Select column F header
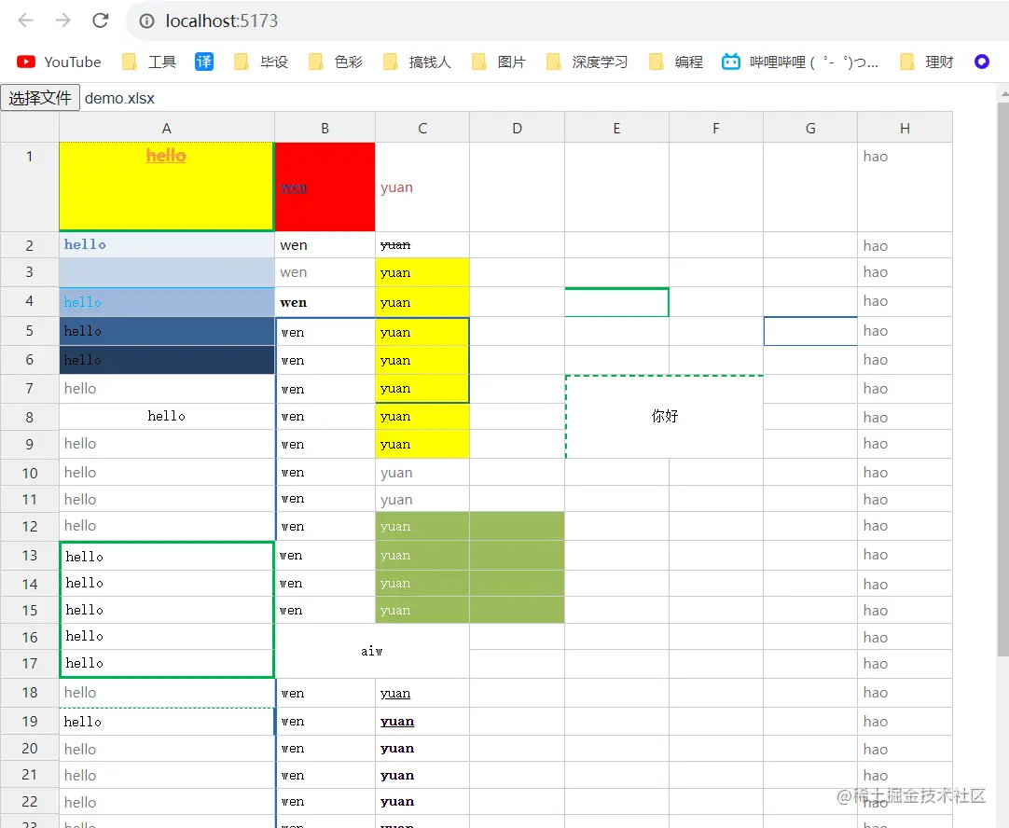The width and height of the screenshot is (1009, 828). [715, 128]
